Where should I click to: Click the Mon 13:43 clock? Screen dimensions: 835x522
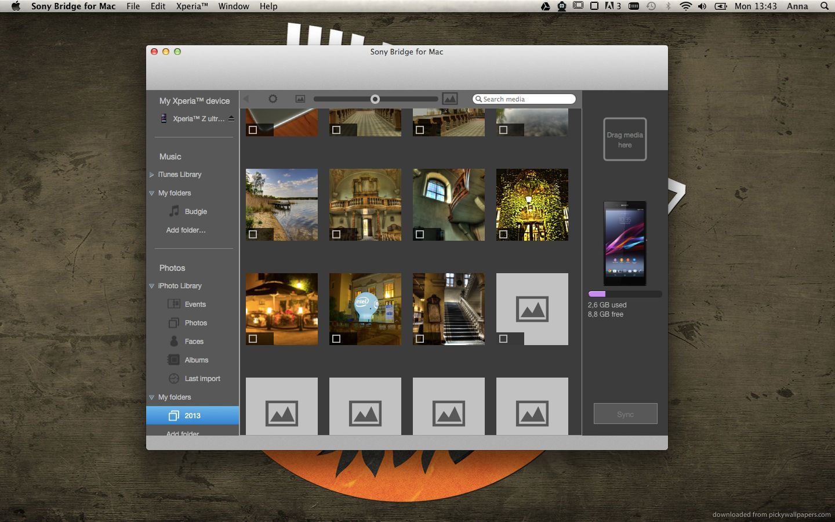click(x=756, y=6)
